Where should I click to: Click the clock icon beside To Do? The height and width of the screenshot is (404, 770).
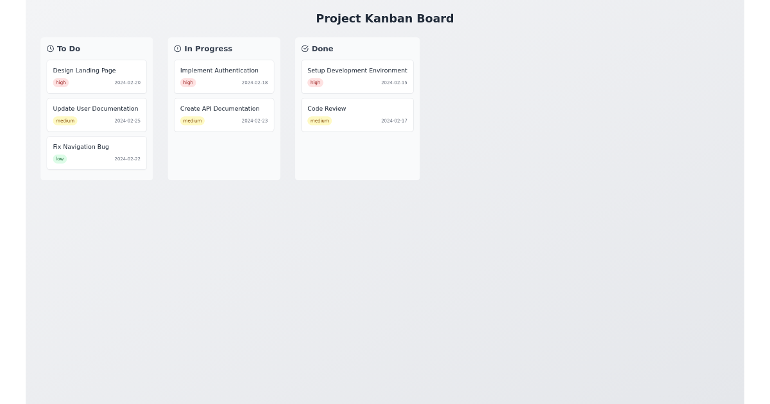(50, 49)
